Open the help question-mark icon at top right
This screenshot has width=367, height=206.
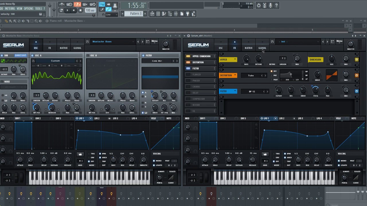pos(276,5)
